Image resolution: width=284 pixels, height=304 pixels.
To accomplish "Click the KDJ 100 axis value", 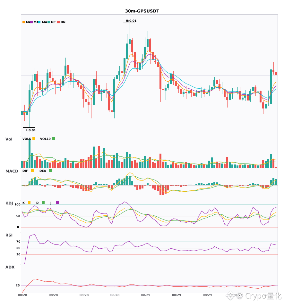I will point(18,204).
